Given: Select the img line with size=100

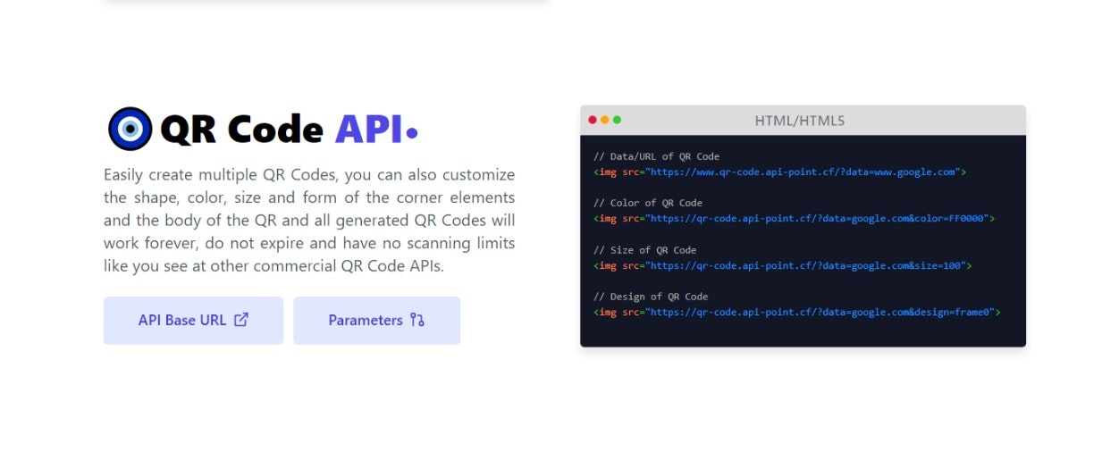Looking at the screenshot, I should (x=782, y=265).
